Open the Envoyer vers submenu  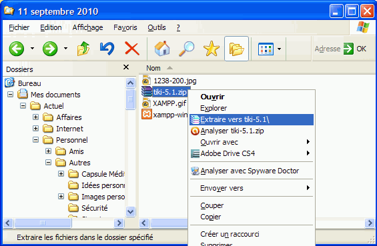(x=252, y=188)
